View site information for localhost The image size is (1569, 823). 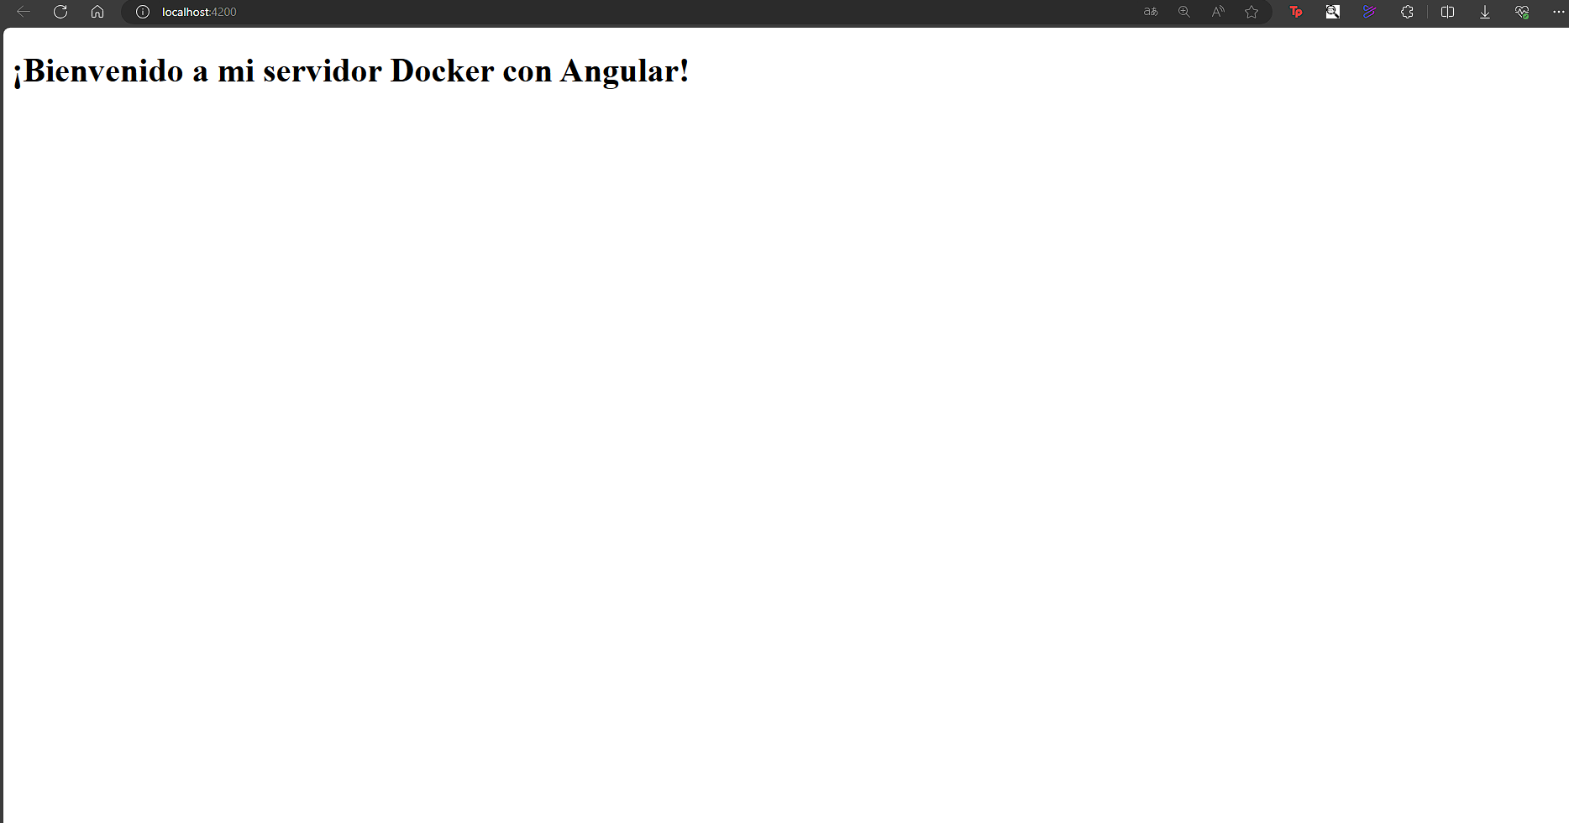tap(143, 12)
